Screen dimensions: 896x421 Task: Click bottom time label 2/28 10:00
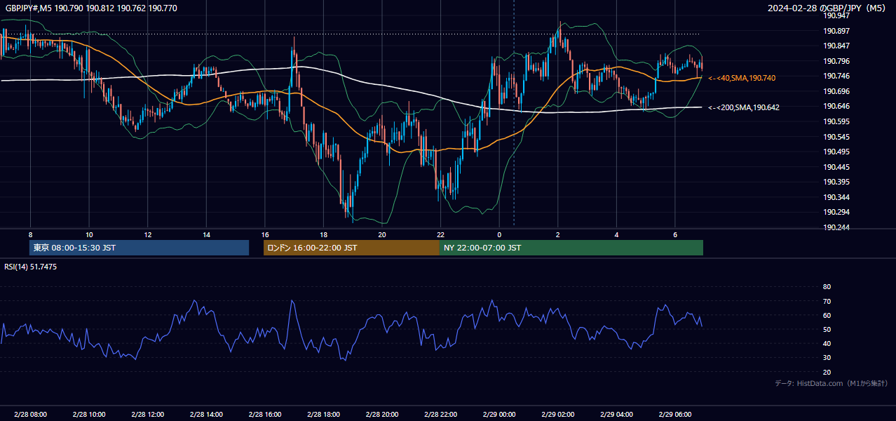89,415
